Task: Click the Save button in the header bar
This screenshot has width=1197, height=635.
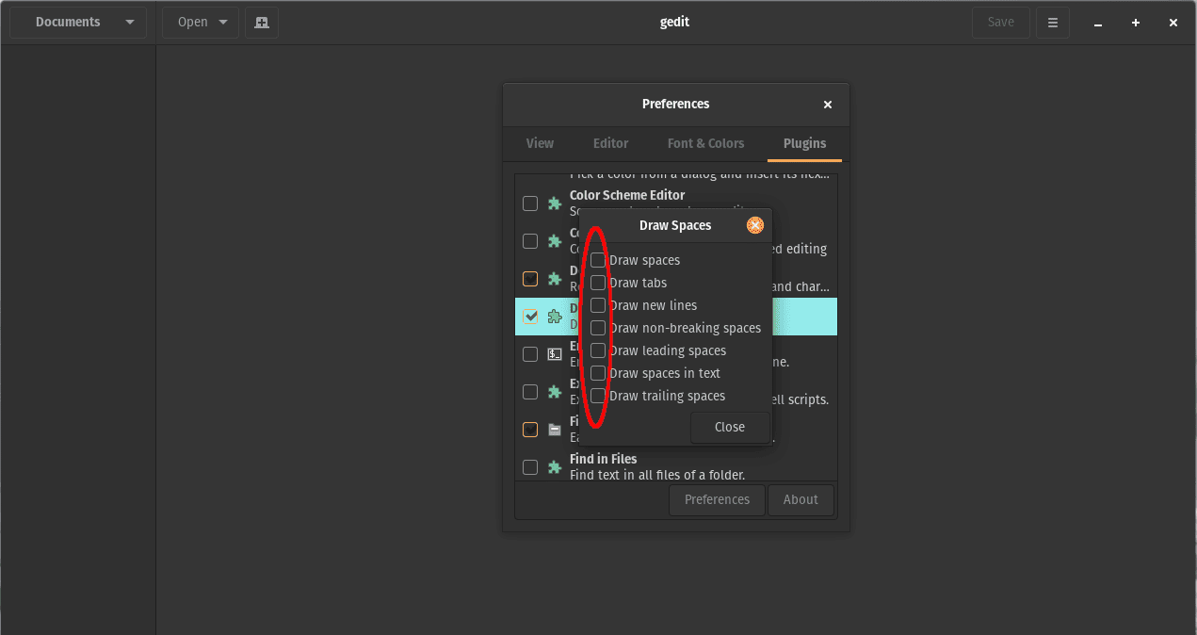Action: click(x=1000, y=23)
